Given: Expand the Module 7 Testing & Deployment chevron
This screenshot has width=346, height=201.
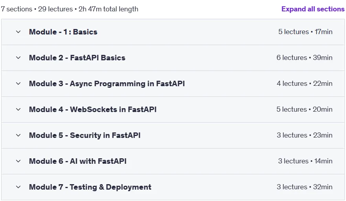Looking at the screenshot, I should click(x=18, y=187).
